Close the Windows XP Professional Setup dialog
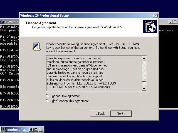Screen dimensions: 178x133 point(155,16)
